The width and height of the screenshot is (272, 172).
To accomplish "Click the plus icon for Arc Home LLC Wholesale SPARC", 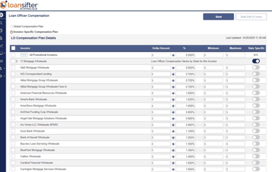I will click(173, 125).
